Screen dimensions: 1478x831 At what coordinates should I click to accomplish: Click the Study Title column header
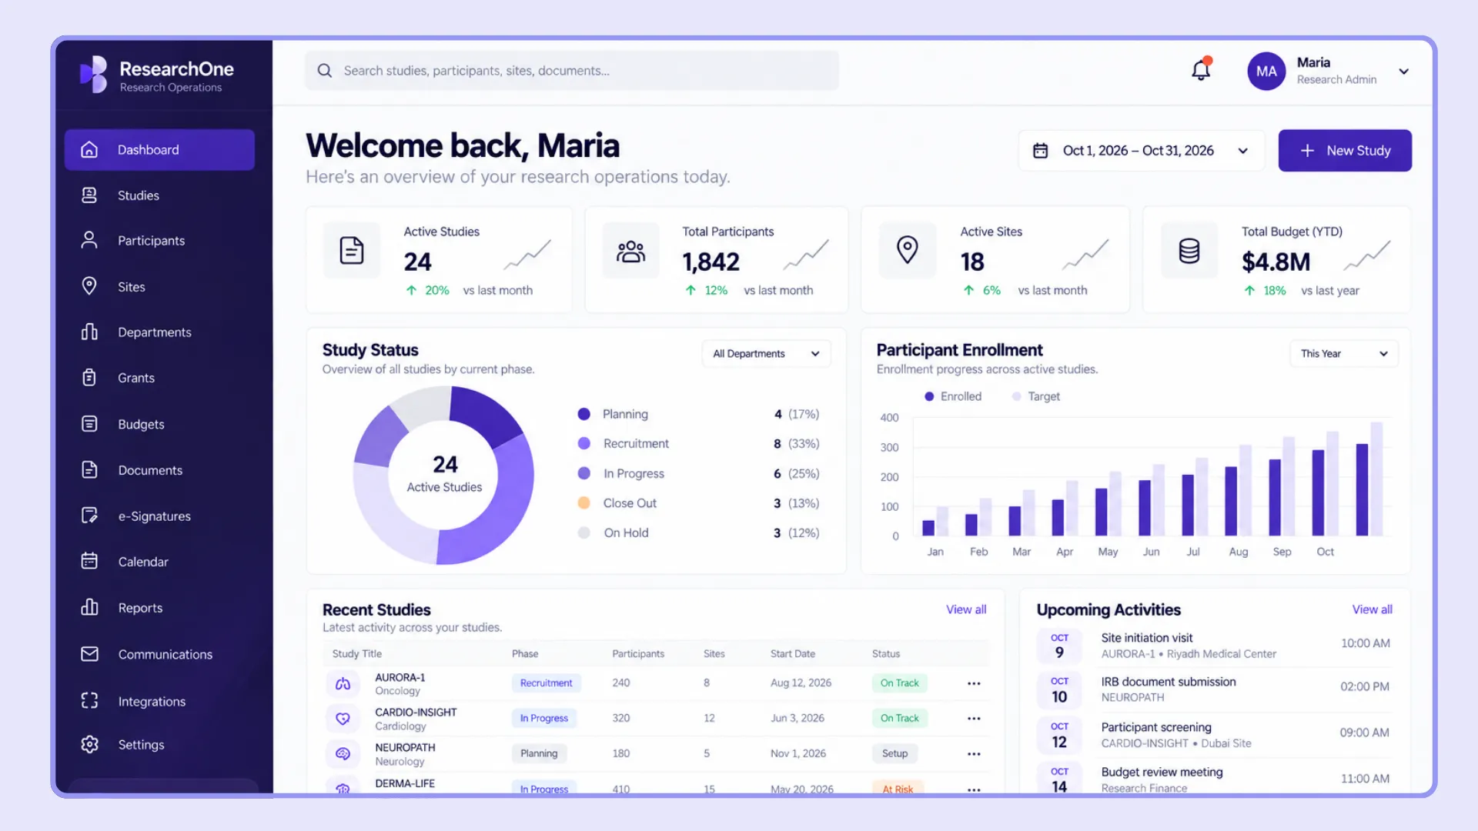click(x=356, y=654)
